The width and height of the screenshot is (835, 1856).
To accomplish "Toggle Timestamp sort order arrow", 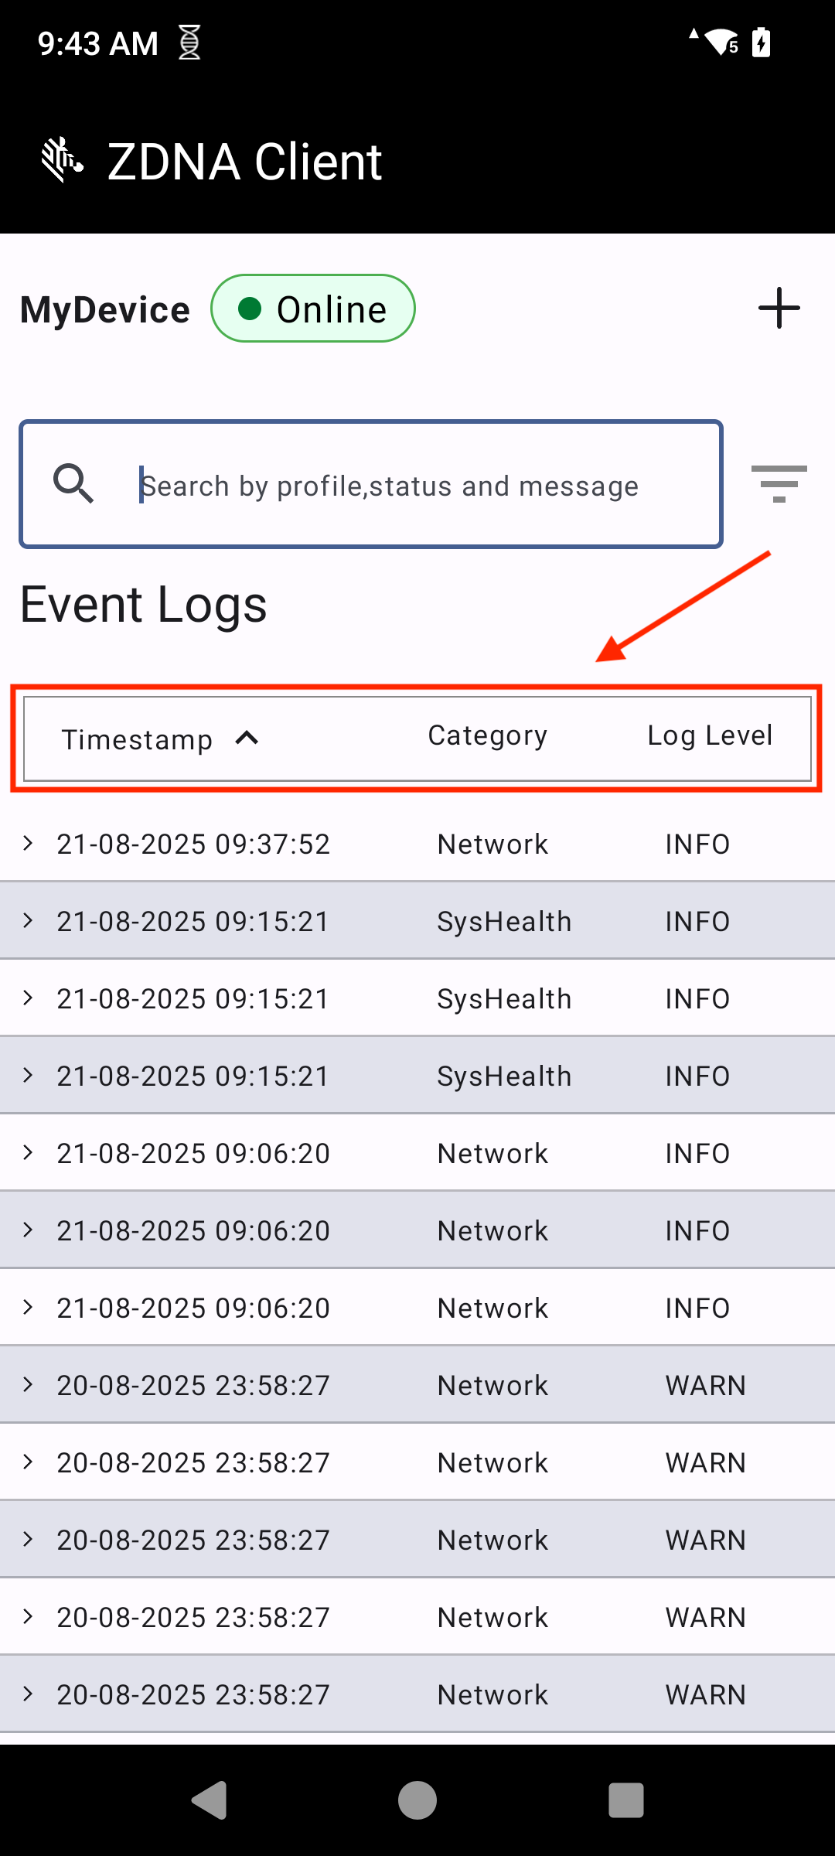I will point(247,739).
